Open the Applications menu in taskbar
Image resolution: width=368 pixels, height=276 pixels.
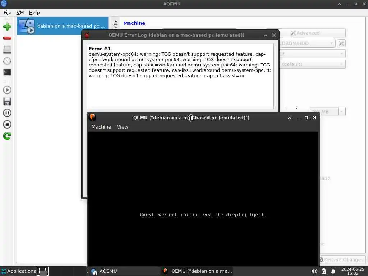pyautogui.click(x=18, y=271)
